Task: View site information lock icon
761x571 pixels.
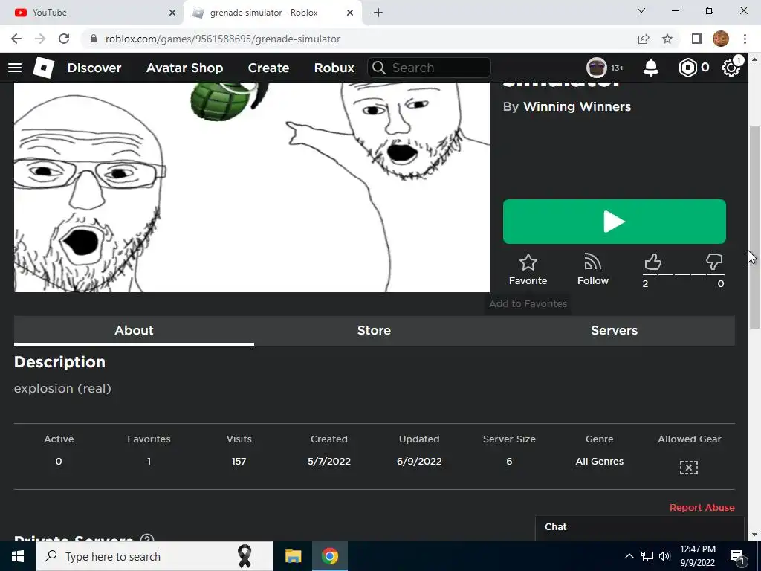Action: pyautogui.click(x=94, y=39)
